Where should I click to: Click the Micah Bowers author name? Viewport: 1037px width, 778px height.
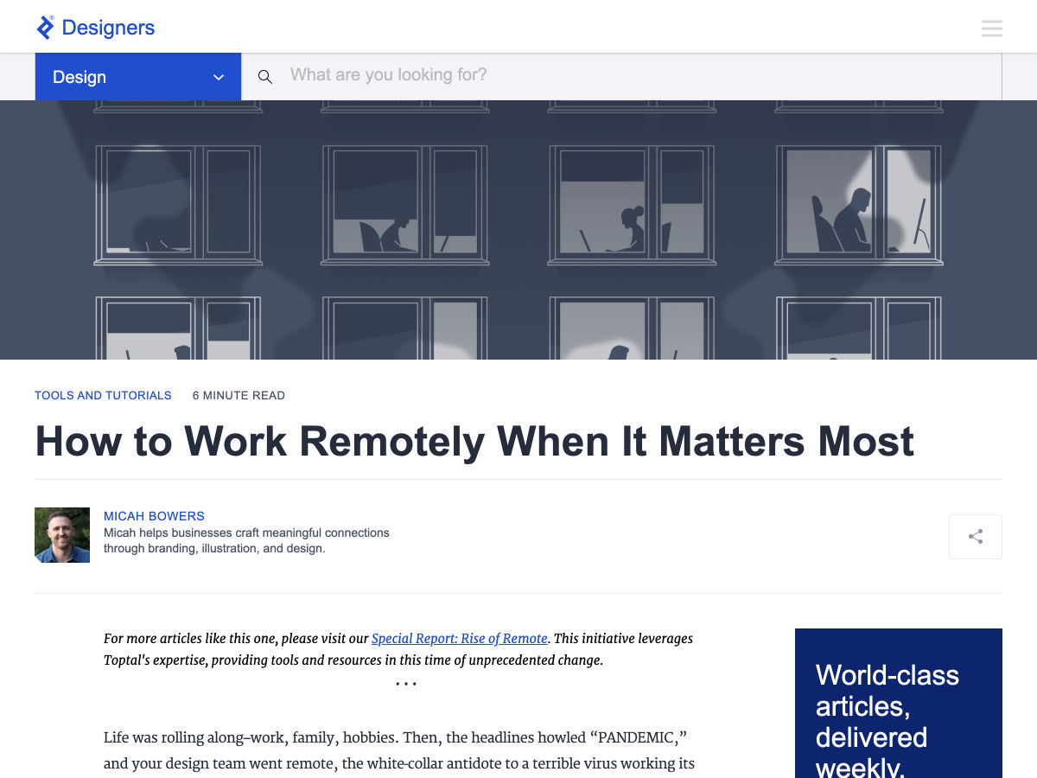(154, 516)
